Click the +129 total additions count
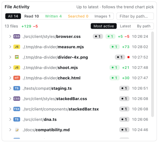Viewport: 159px width, 143px height. tap(26, 26)
